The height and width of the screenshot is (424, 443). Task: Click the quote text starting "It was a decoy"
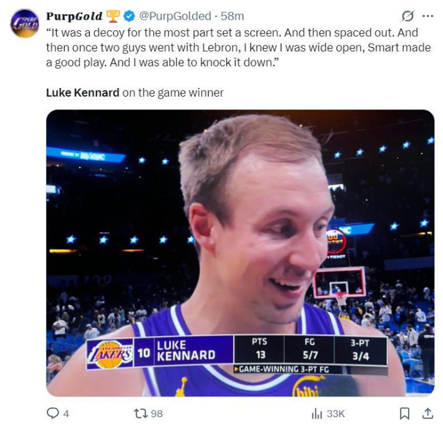tap(237, 46)
